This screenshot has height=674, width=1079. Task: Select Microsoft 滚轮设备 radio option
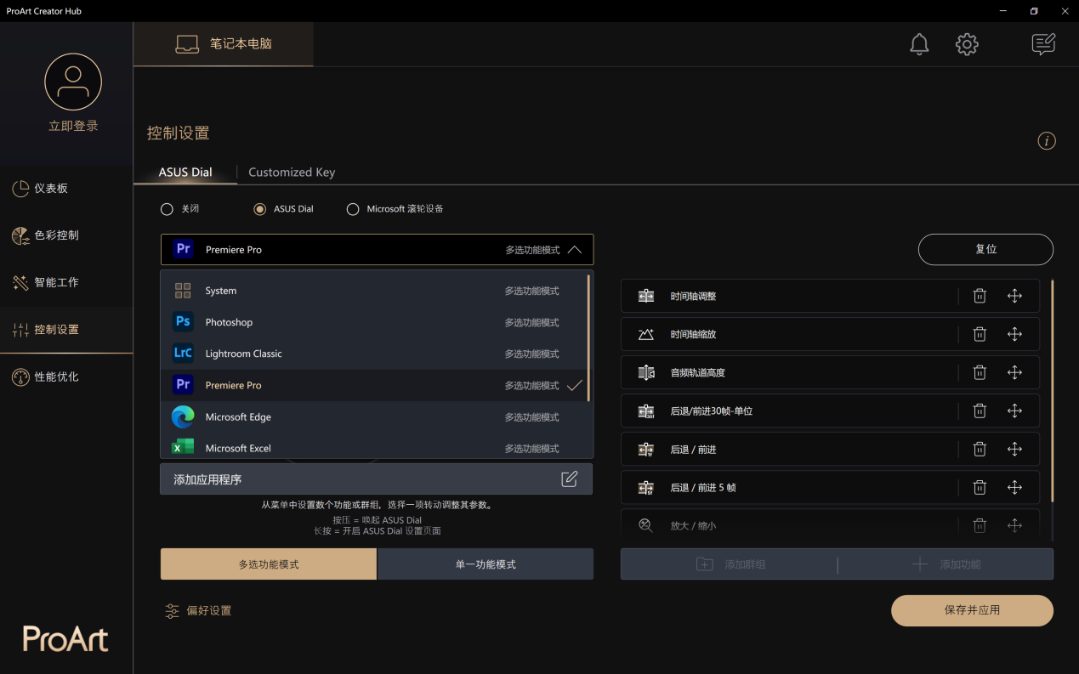tap(353, 209)
